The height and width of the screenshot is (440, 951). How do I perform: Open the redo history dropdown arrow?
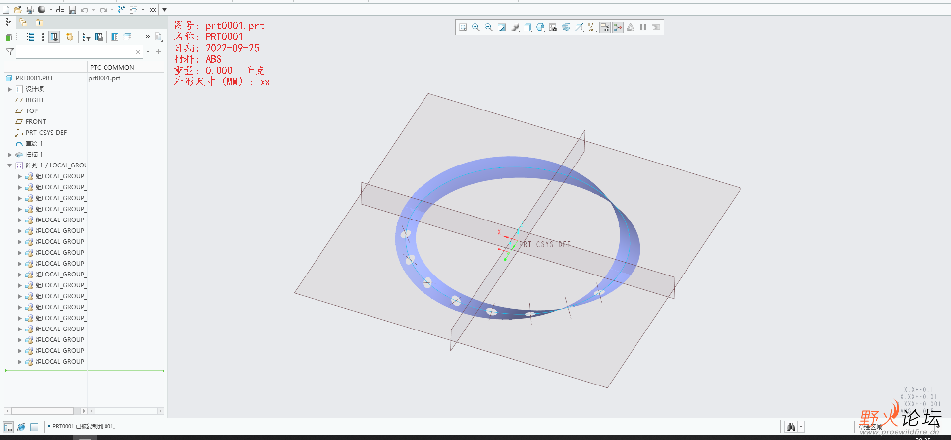(112, 10)
